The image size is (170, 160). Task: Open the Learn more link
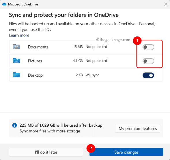pyautogui.click(x=19, y=35)
